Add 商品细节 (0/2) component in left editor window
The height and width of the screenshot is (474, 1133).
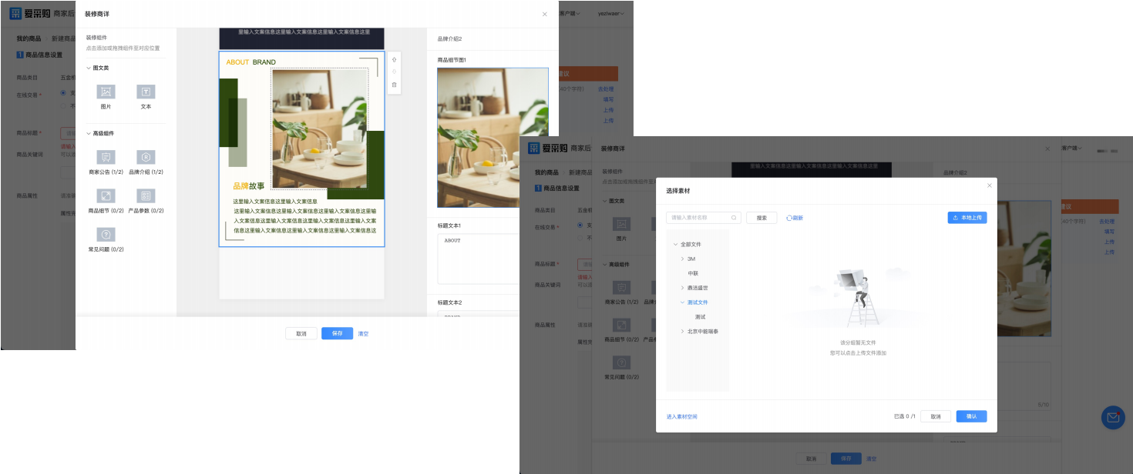click(x=106, y=195)
